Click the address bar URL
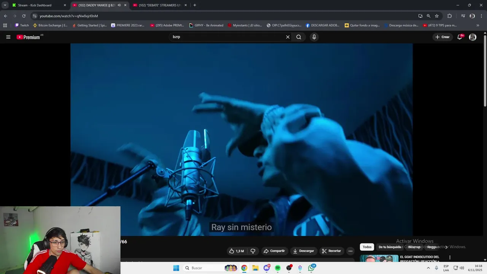Viewport: 487px width, 274px height. click(x=68, y=16)
